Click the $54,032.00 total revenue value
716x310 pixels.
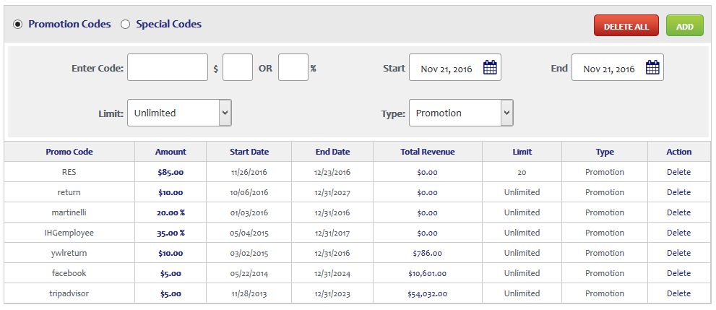click(x=428, y=293)
